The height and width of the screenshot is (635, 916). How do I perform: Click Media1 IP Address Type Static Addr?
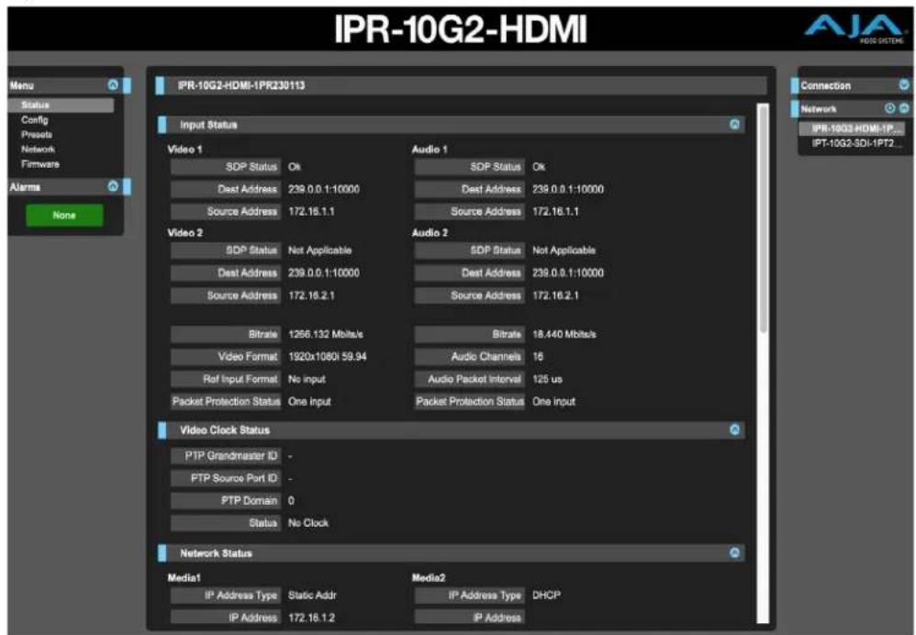click(312, 596)
